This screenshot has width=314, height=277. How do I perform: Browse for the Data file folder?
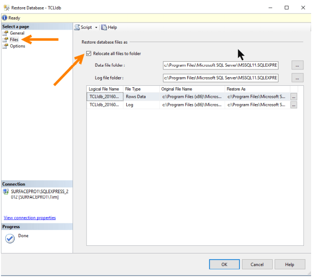[x=297, y=65]
